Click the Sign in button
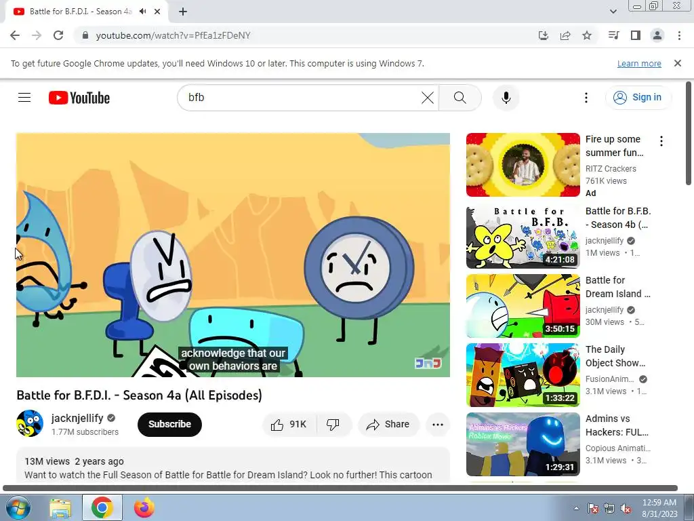This screenshot has height=521, width=694. [637, 98]
